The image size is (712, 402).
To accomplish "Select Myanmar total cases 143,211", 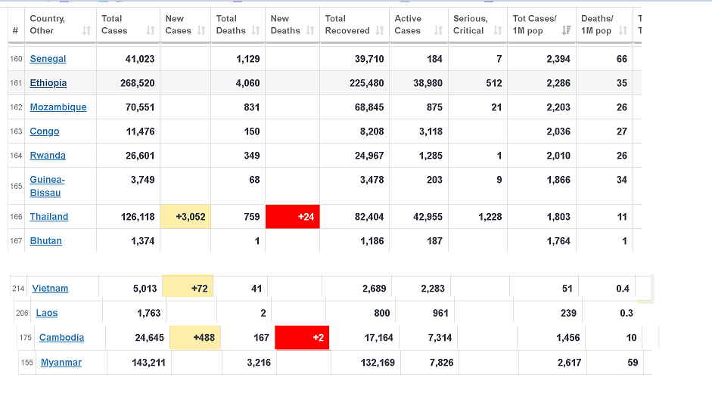I will (148, 363).
